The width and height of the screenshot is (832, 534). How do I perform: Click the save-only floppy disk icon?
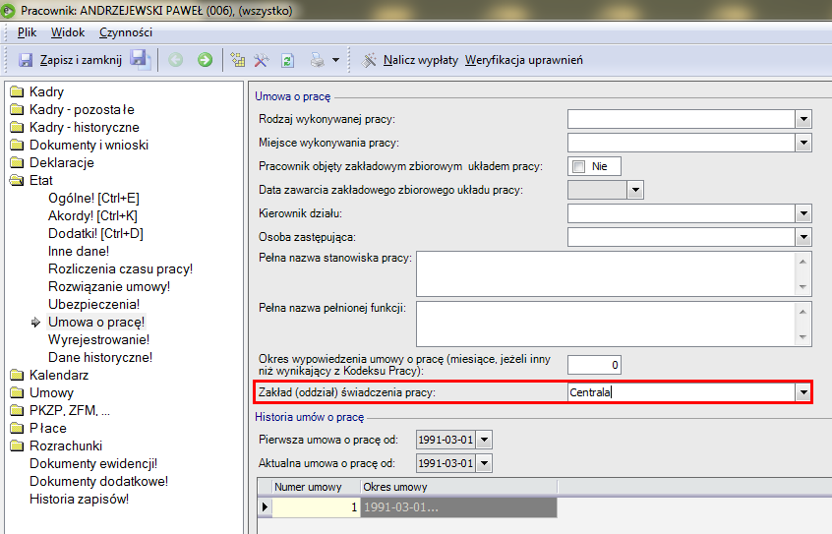point(140,59)
